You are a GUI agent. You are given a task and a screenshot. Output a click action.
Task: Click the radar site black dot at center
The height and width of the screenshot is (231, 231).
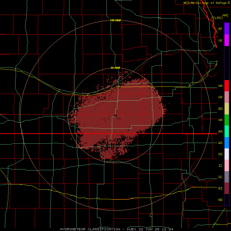pos(115,115)
